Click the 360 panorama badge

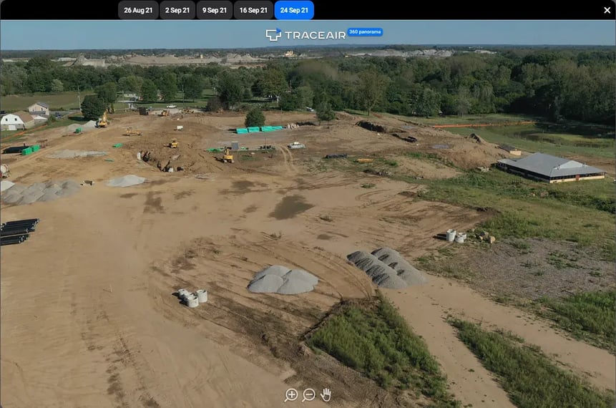point(365,31)
